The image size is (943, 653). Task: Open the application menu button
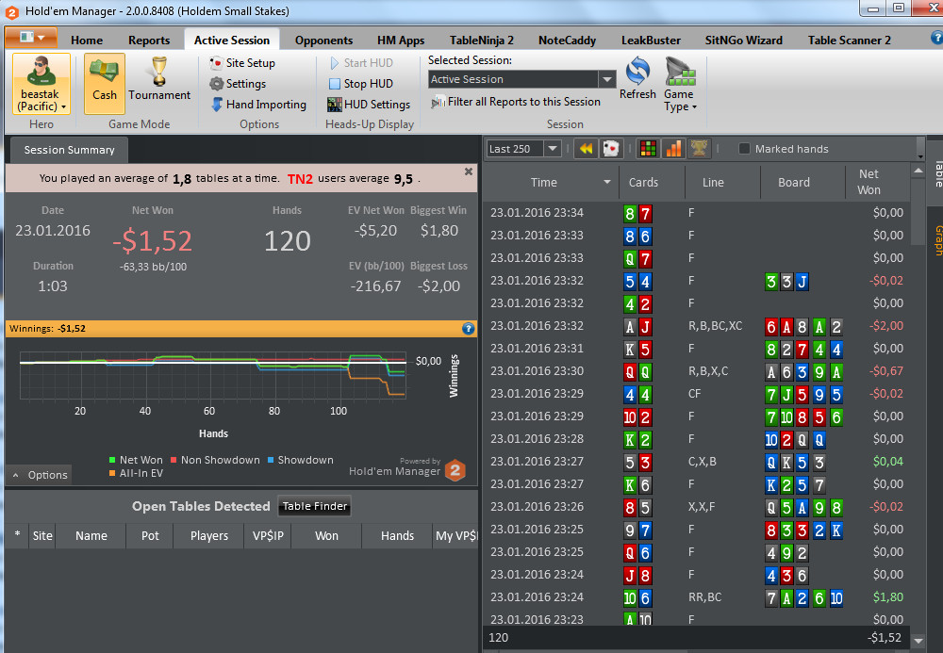[31, 38]
